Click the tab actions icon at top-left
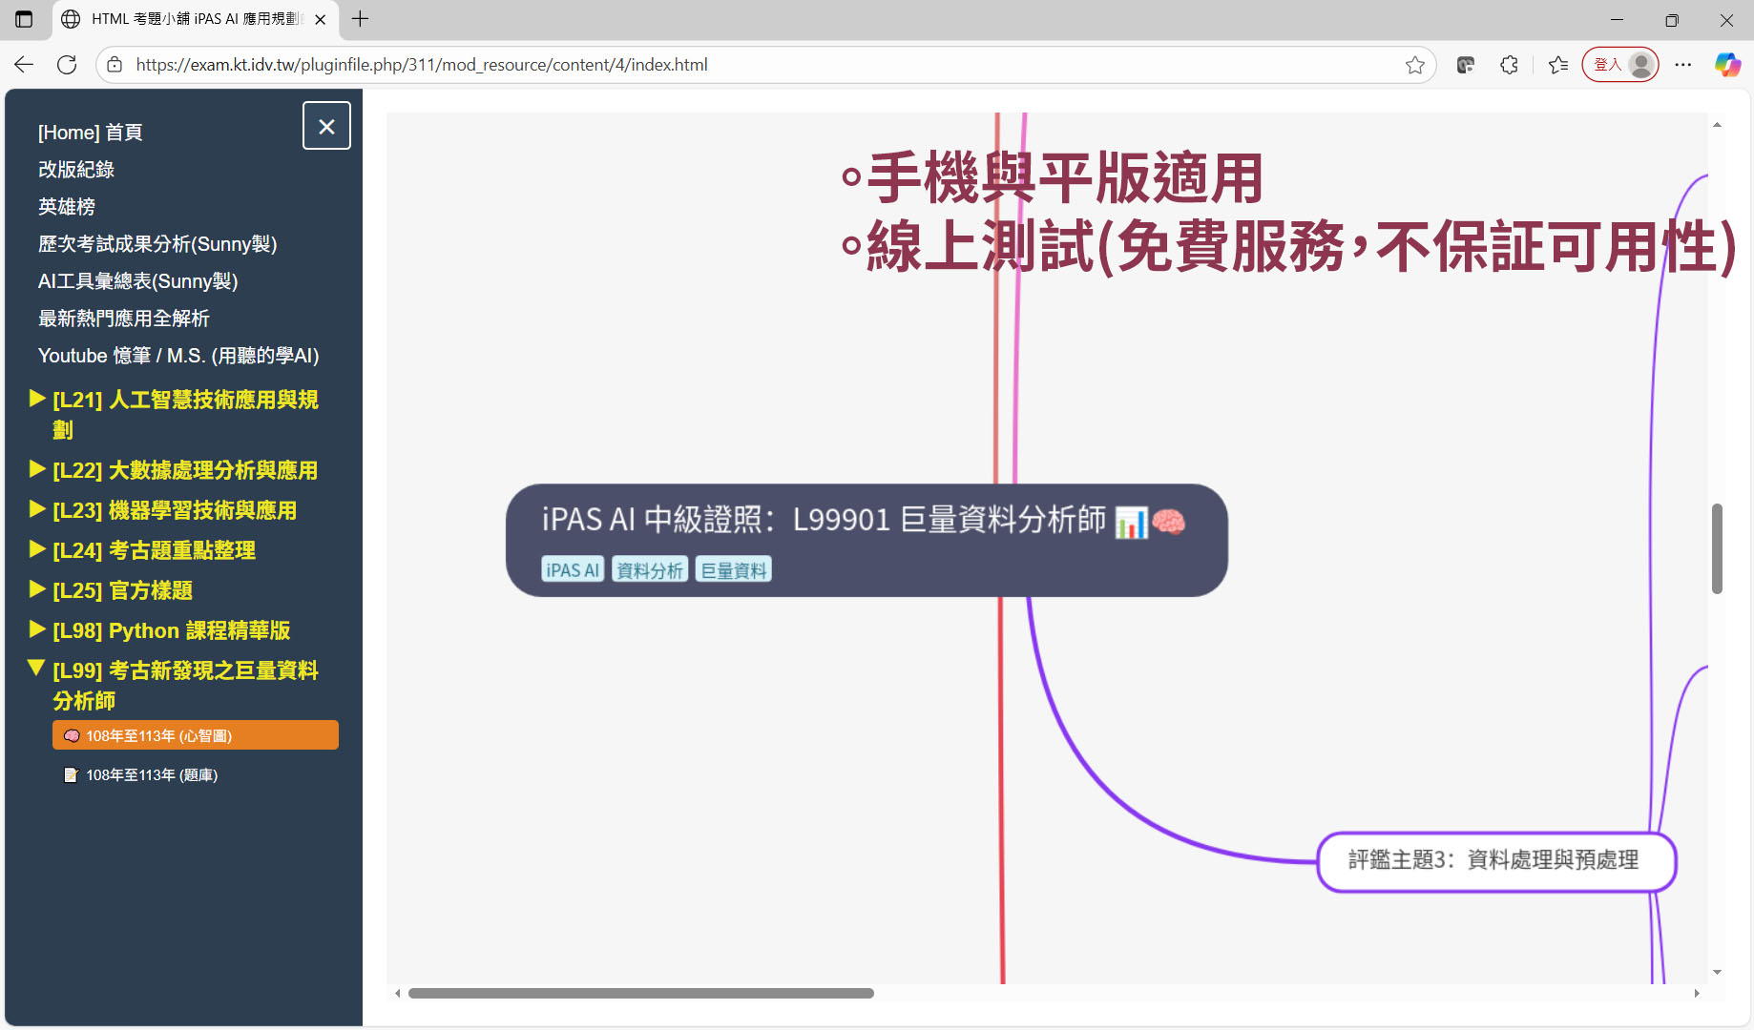Image resolution: width=1754 pixels, height=1030 pixels. tap(24, 19)
